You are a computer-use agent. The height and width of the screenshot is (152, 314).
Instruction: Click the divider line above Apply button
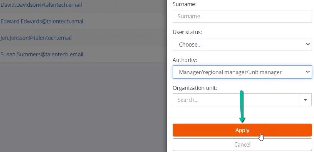[240, 118]
